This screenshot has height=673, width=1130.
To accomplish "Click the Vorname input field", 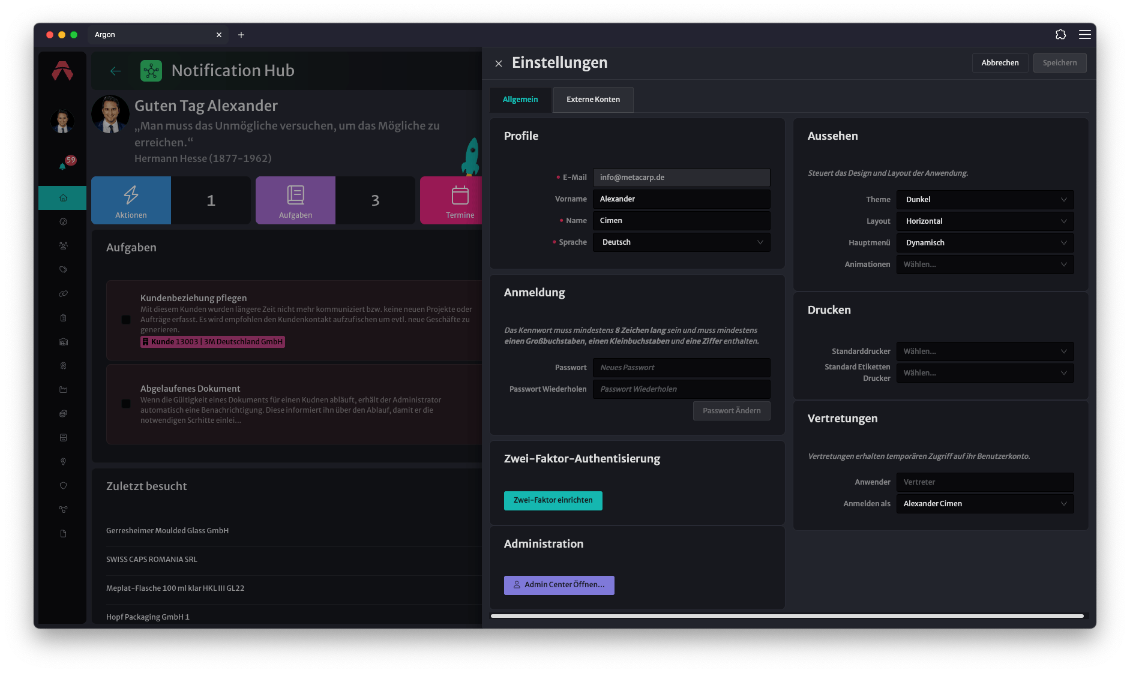I will (x=682, y=199).
